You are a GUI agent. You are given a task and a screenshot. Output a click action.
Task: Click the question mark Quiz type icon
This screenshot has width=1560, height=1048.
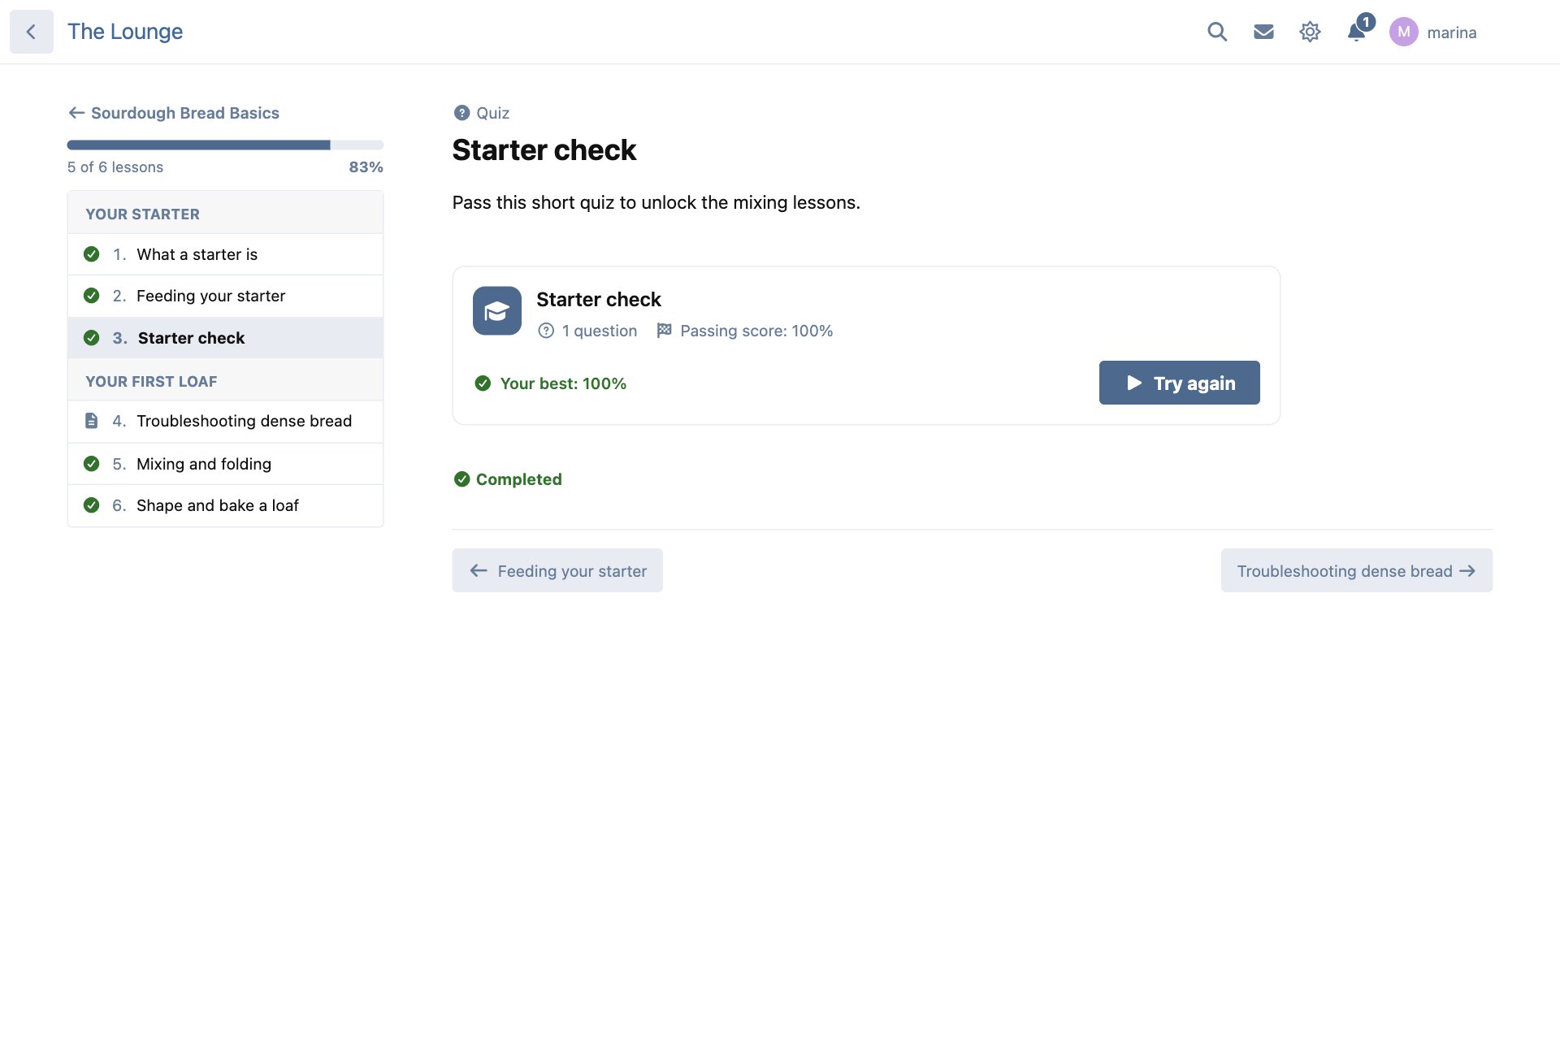pyautogui.click(x=461, y=113)
